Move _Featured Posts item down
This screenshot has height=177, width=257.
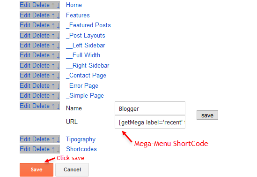point(58,26)
